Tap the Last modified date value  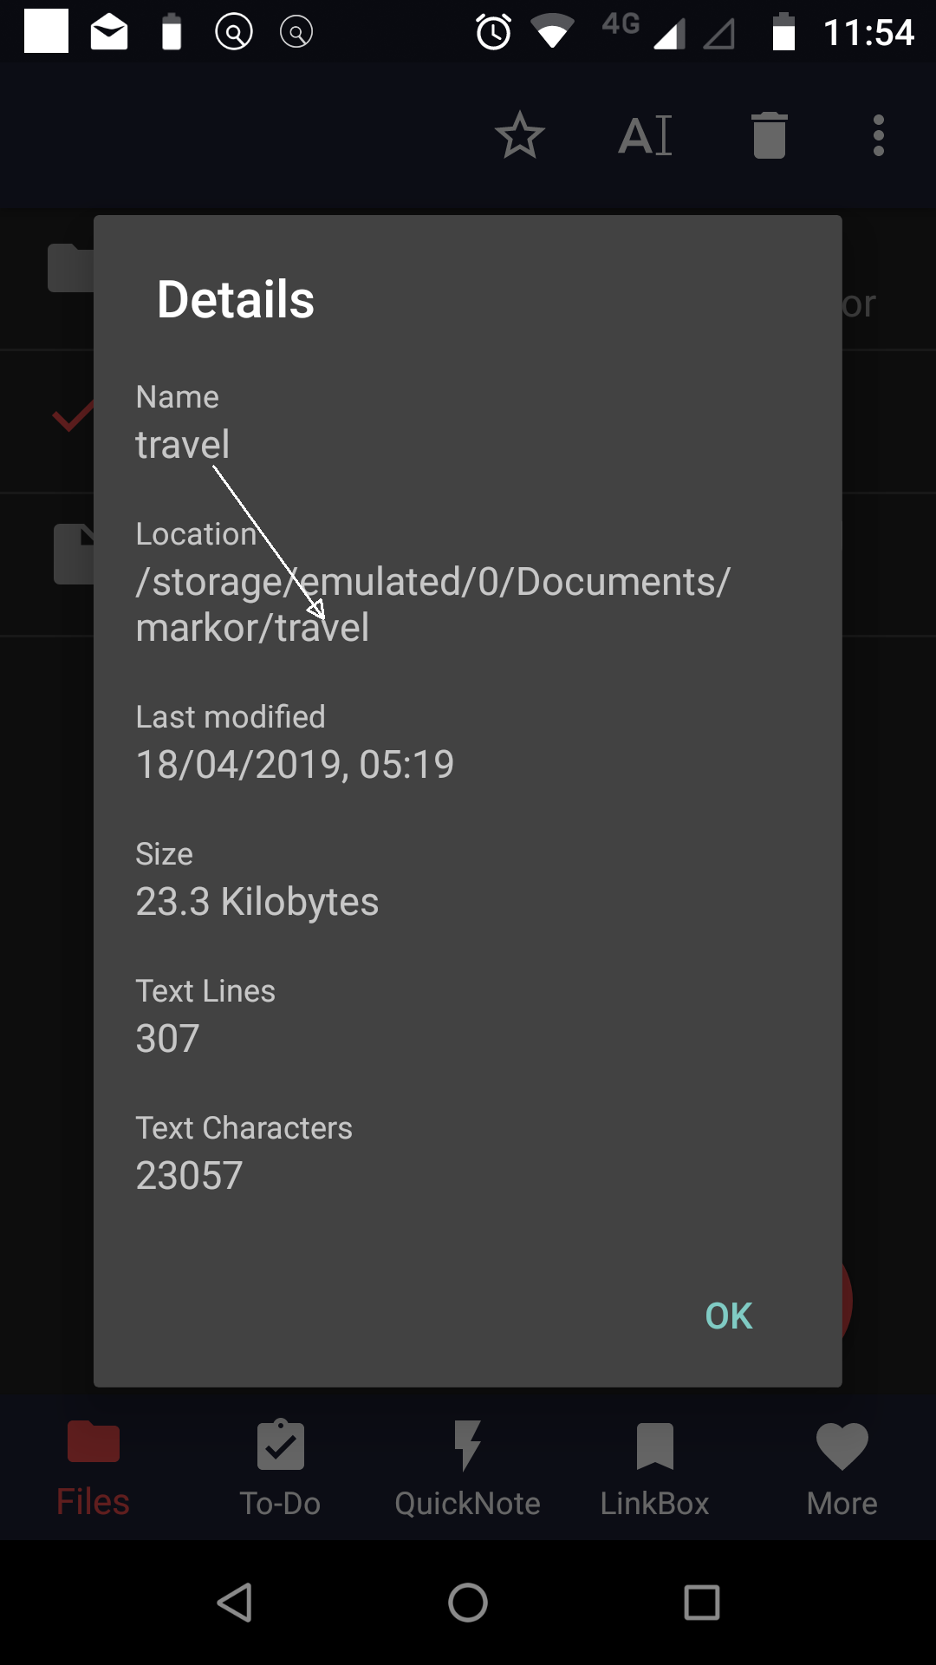[295, 763]
